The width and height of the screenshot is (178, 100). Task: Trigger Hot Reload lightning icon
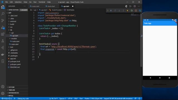pyautogui.click(x=127, y=11)
